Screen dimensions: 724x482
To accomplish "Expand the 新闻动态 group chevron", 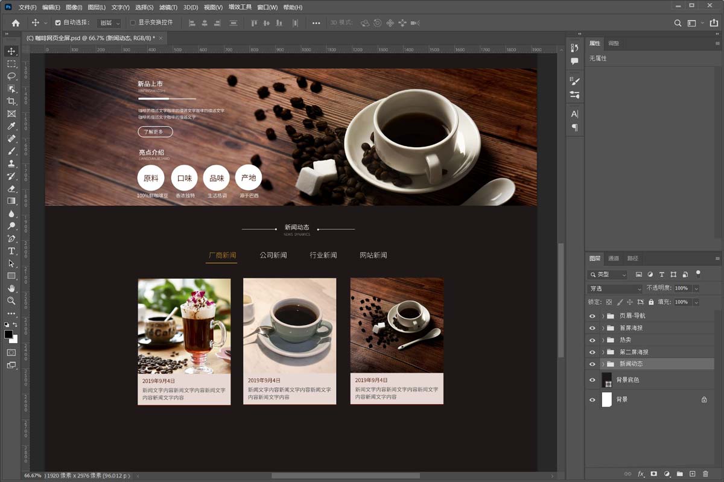I will pos(603,364).
